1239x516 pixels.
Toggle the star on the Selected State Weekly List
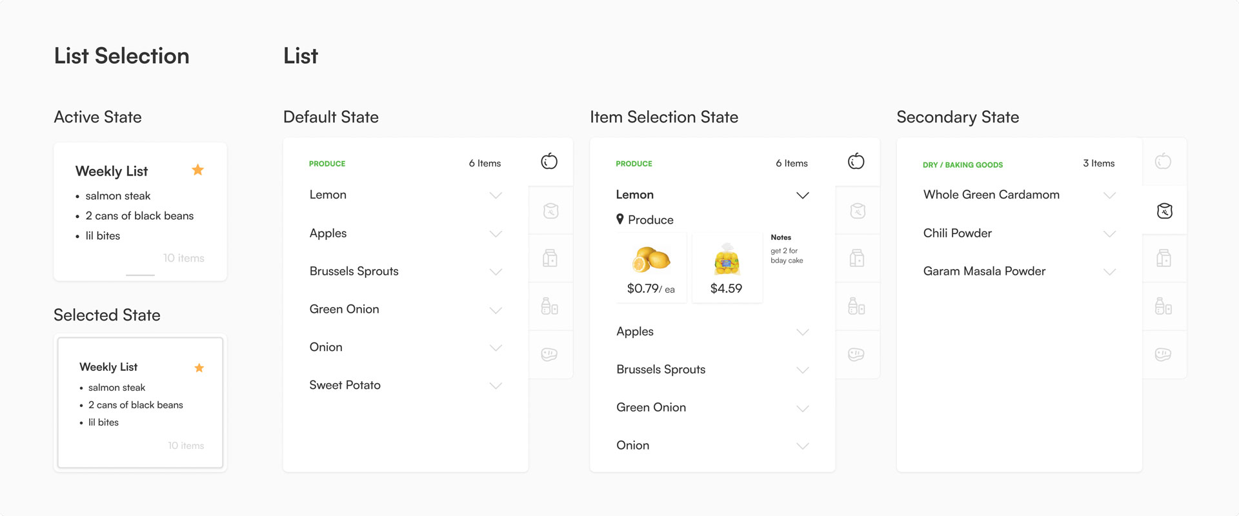199,367
